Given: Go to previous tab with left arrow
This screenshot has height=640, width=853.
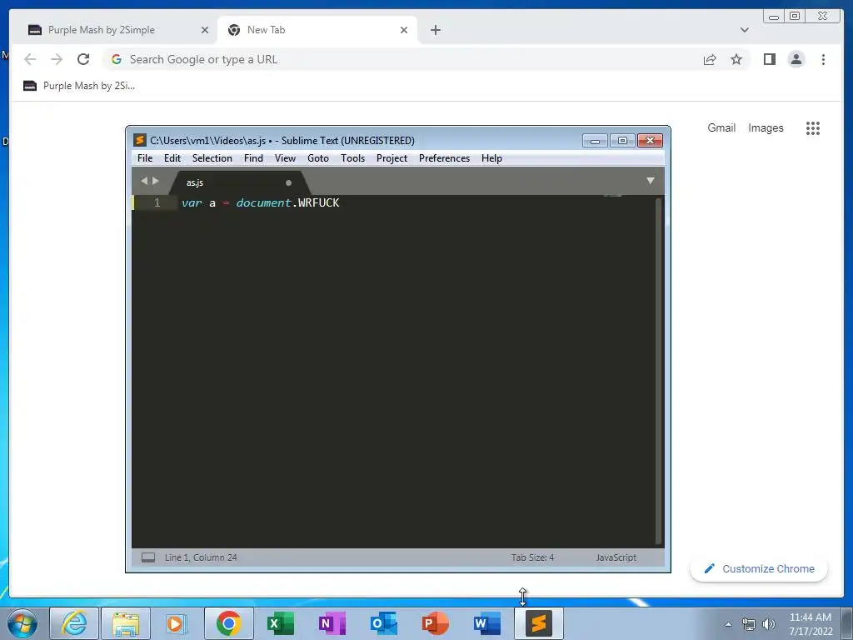Looking at the screenshot, I should coord(143,181).
